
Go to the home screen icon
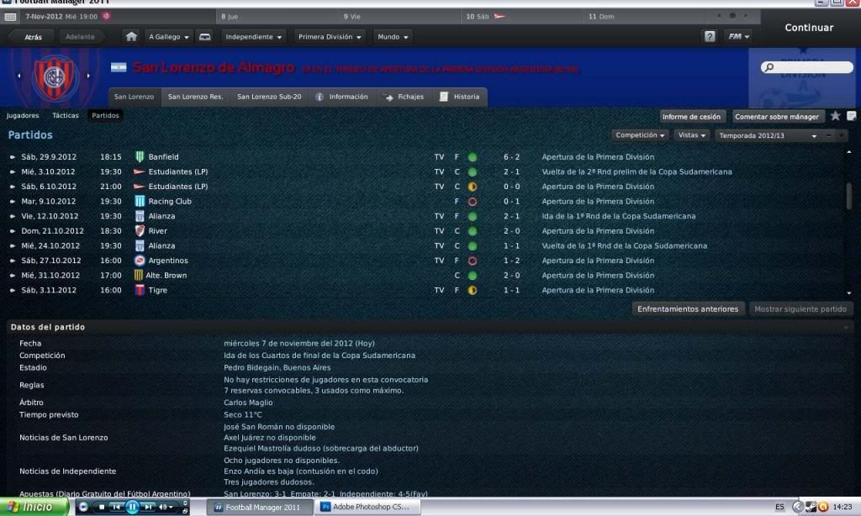coord(131,37)
